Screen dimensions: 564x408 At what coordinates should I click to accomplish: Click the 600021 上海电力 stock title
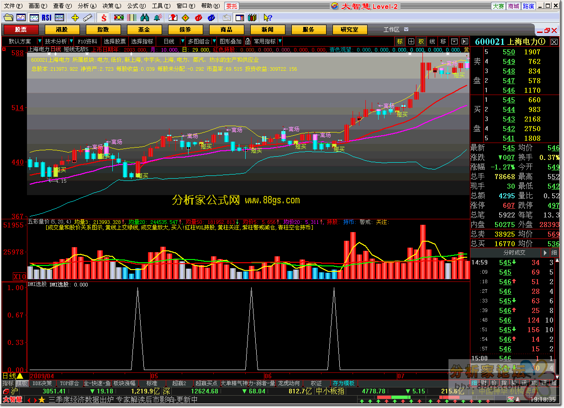click(511, 42)
